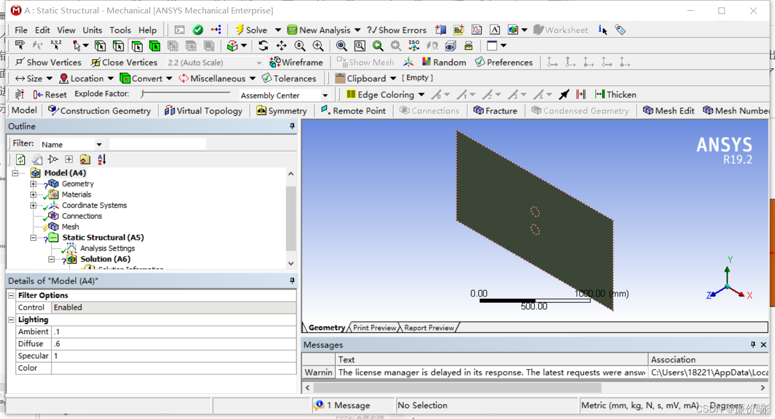
Task: Click Show Errors in the toolbar
Action: pos(397,30)
